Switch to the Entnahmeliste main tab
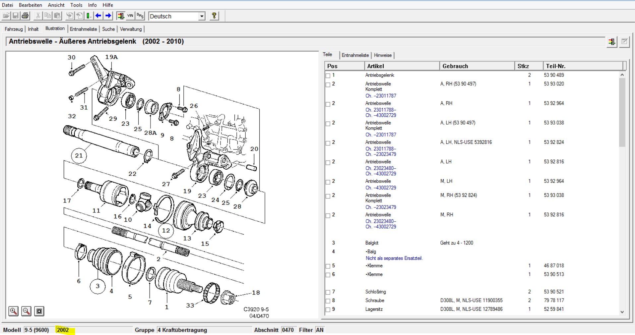635x335 pixels. 83,29
